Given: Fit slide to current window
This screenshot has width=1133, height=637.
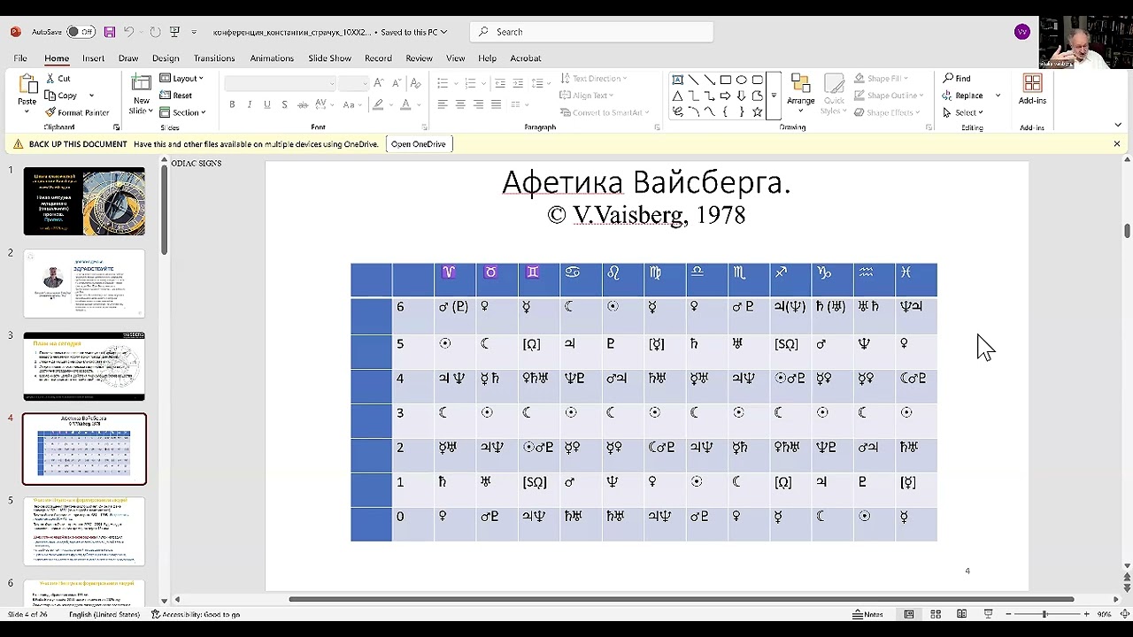Looking at the screenshot, I should tap(1123, 614).
